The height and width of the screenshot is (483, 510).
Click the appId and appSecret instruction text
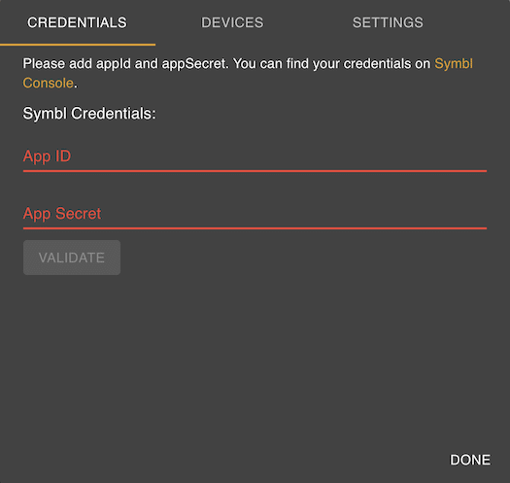point(226,64)
